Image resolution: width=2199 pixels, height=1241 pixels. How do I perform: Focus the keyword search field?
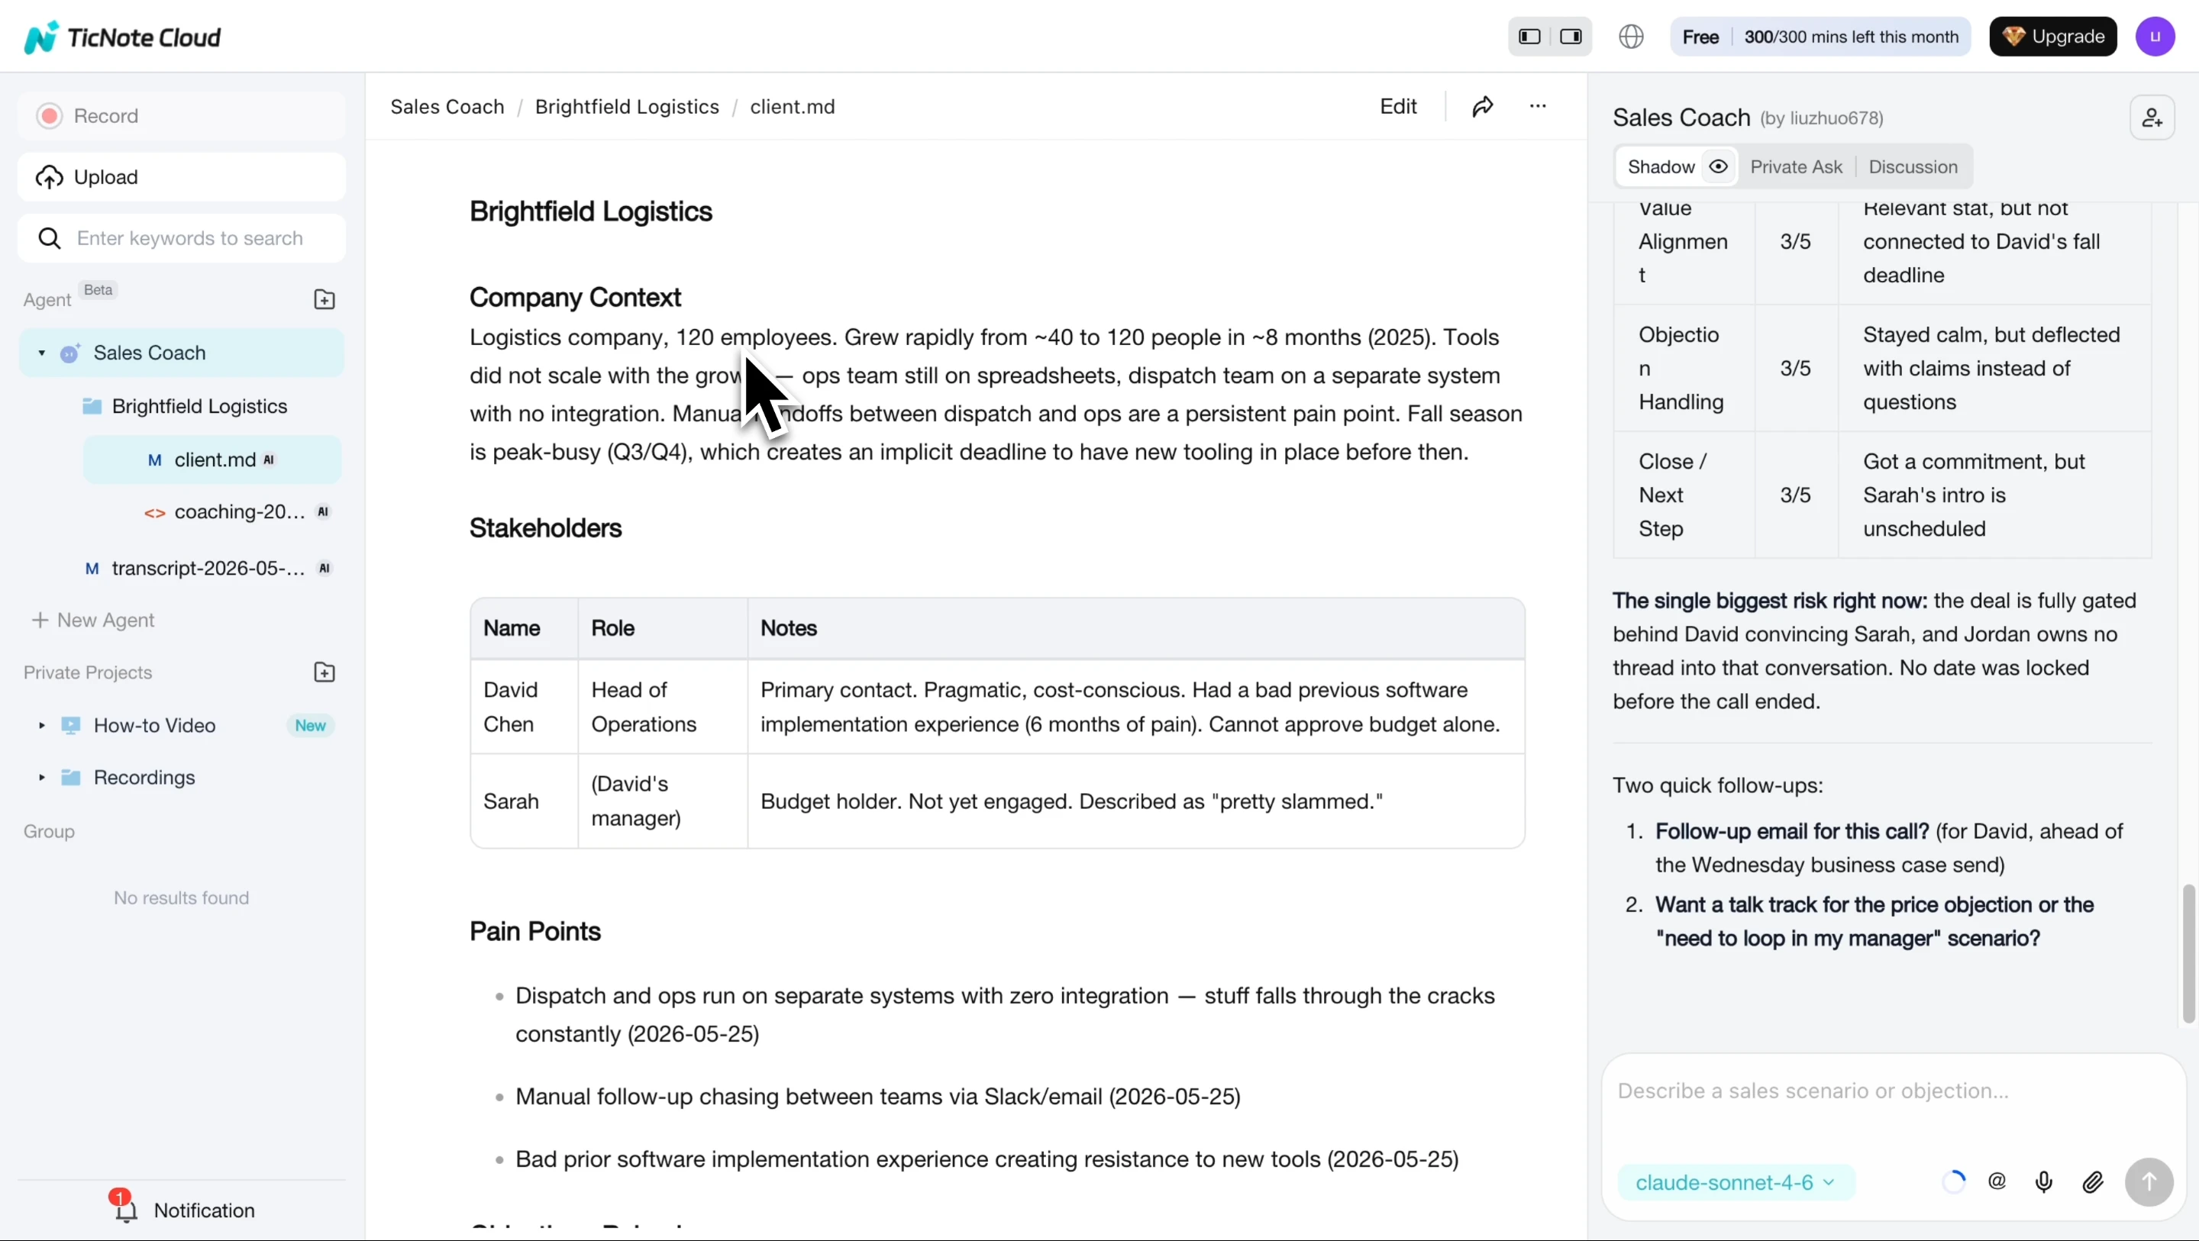(x=181, y=238)
